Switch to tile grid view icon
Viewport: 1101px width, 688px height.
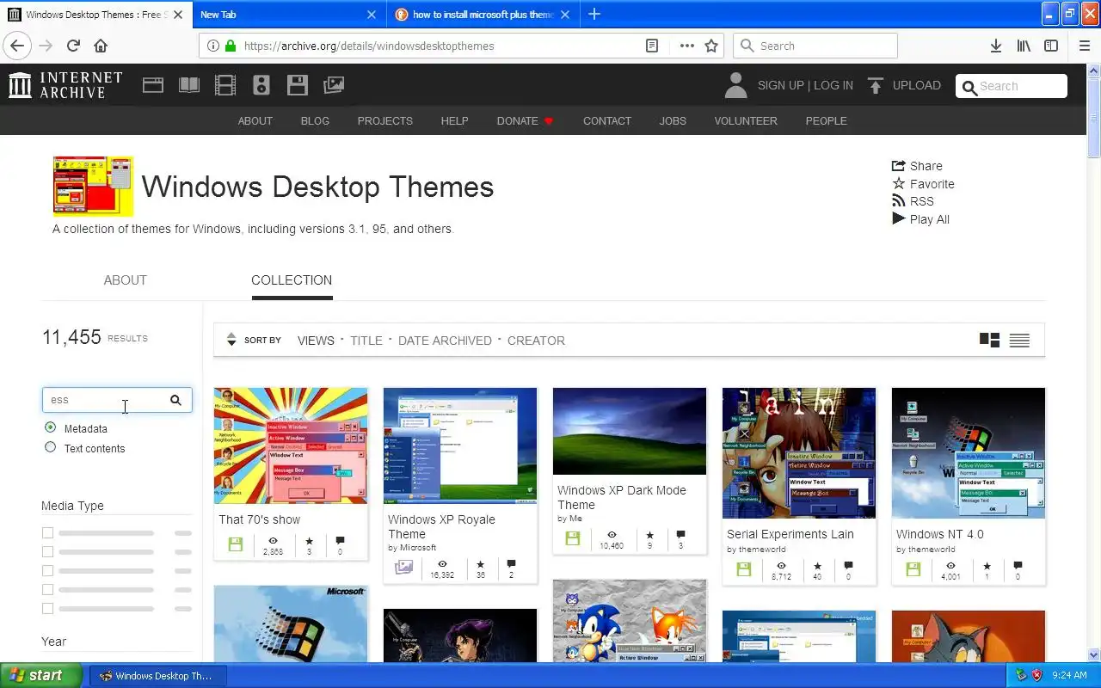[x=989, y=340]
